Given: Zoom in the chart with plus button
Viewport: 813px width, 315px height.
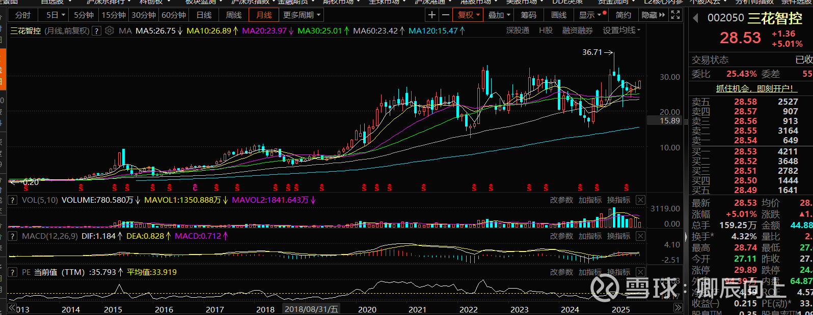Looking at the screenshot, I should 432,15.
